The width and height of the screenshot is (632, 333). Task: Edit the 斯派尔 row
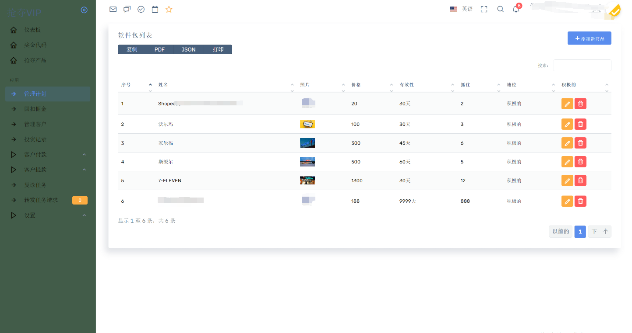tap(567, 162)
